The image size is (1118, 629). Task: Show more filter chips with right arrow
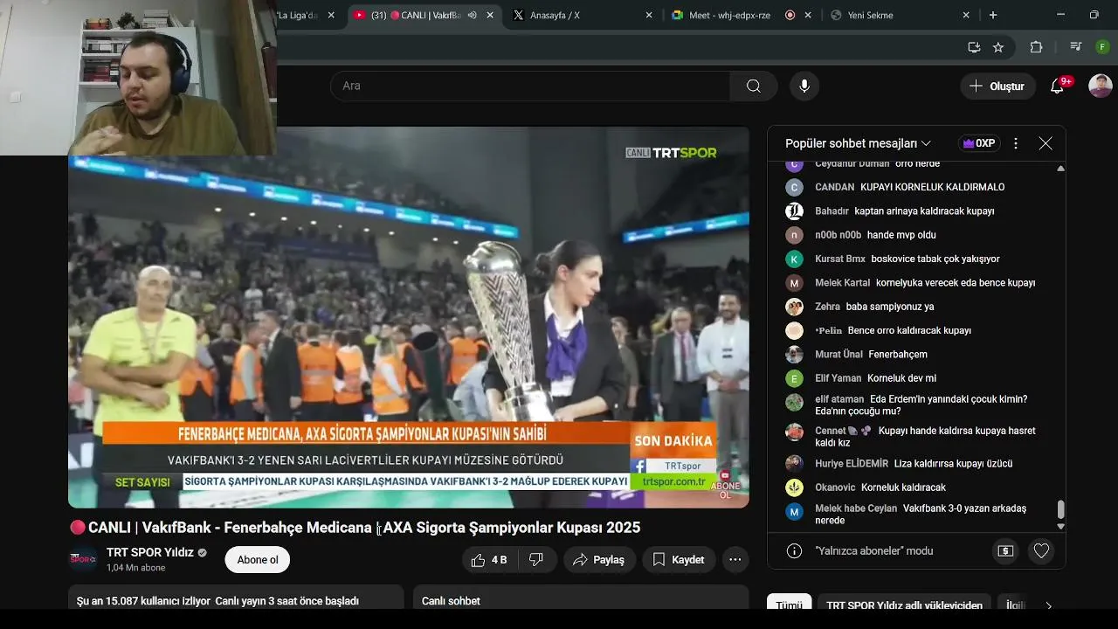tap(1048, 605)
